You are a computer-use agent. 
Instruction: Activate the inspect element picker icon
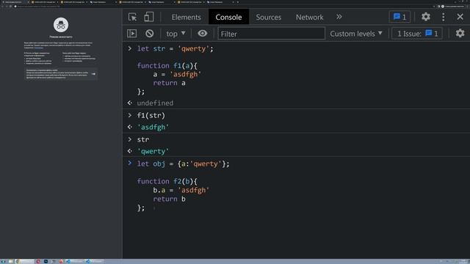132,17
